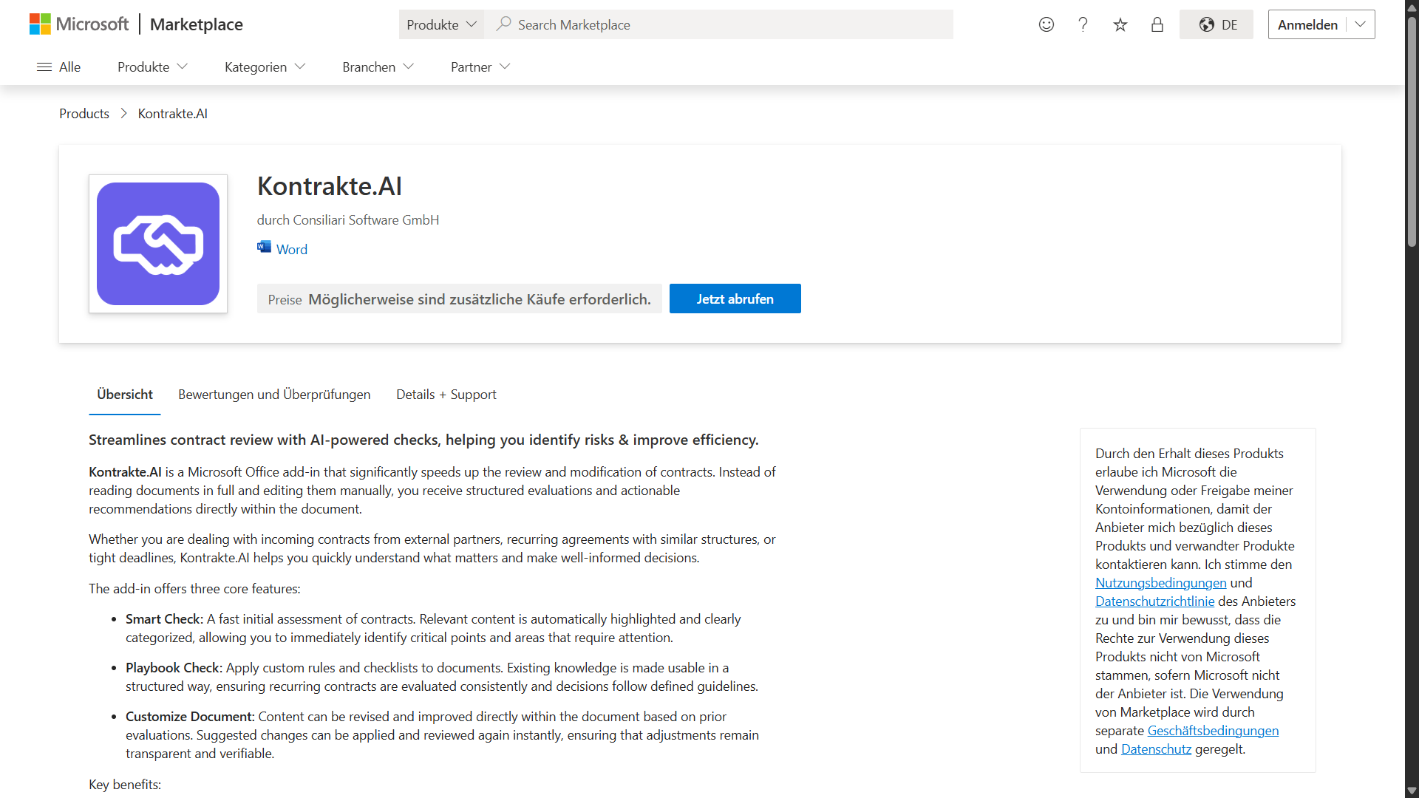Click the scrollbar down arrow

pyautogui.click(x=1412, y=791)
